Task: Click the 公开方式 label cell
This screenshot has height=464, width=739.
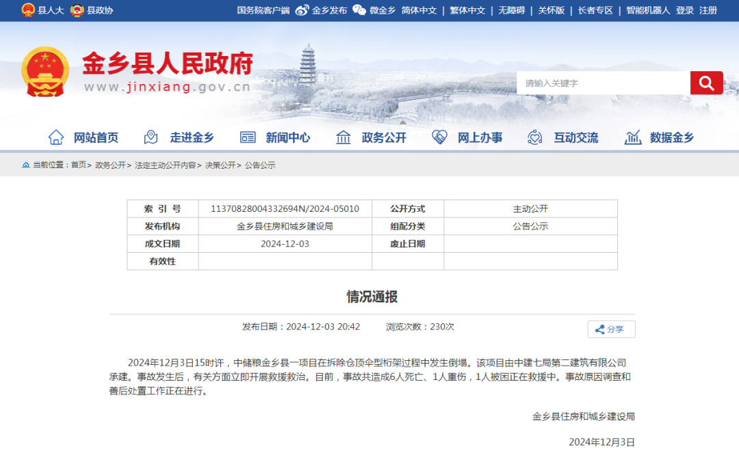Action: (408, 209)
